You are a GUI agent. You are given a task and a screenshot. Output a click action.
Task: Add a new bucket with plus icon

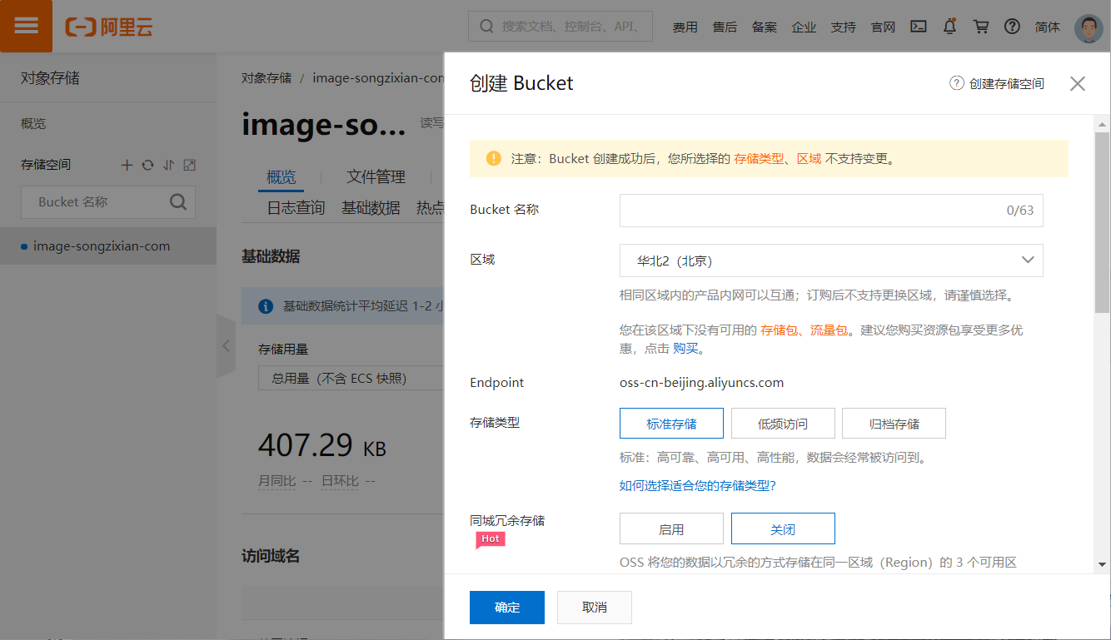tap(127, 165)
